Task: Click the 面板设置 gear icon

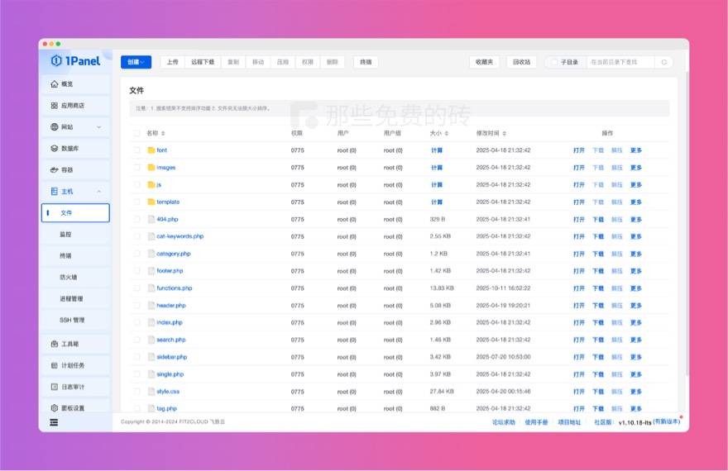Action: pos(55,408)
